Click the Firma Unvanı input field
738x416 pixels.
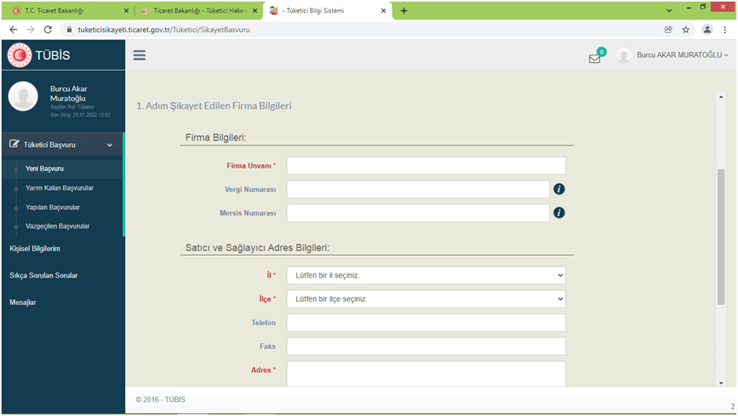pyautogui.click(x=425, y=166)
